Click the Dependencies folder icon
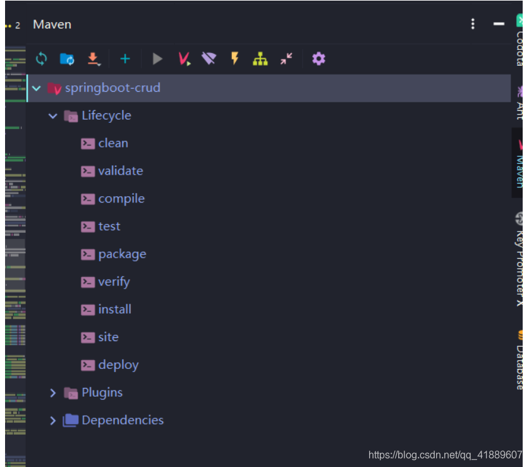Image resolution: width=529 pixels, height=467 pixels. (71, 420)
